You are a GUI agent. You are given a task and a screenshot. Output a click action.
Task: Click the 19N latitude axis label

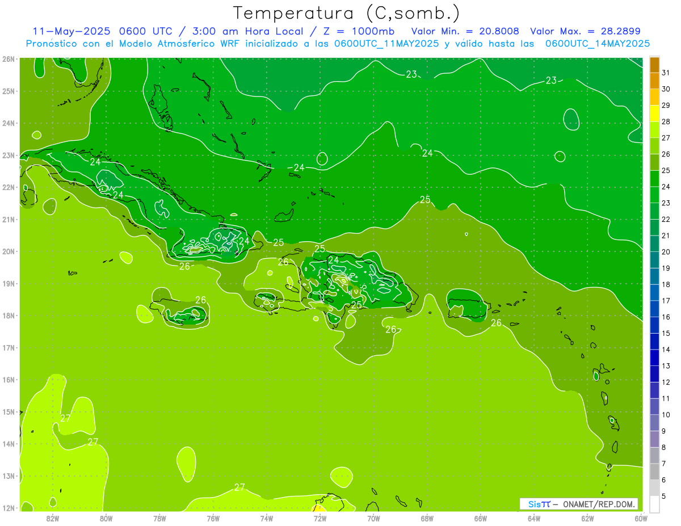pyautogui.click(x=9, y=283)
